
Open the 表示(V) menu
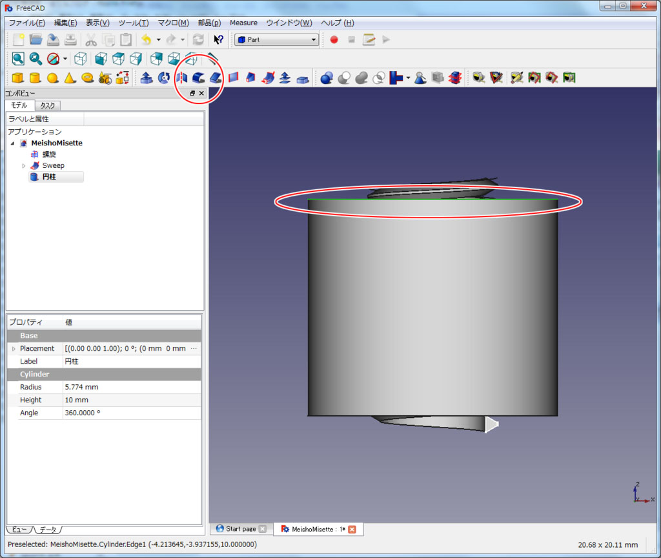tap(98, 23)
